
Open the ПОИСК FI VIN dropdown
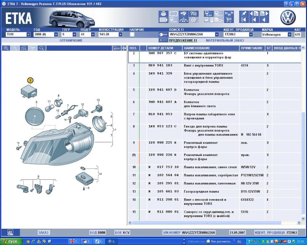(217, 34)
